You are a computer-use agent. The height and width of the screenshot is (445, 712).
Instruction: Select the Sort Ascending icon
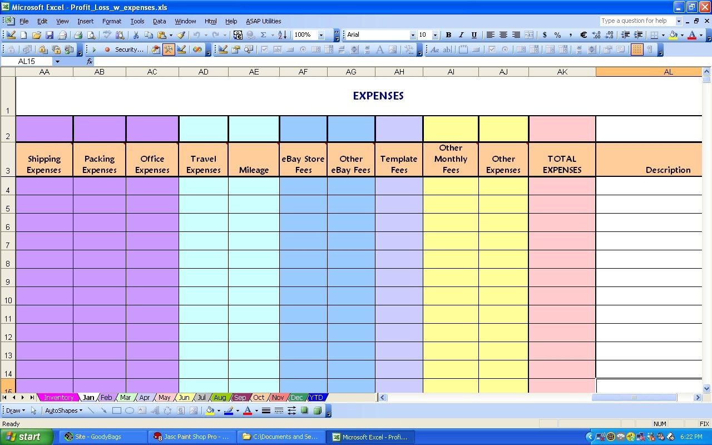click(281, 34)
